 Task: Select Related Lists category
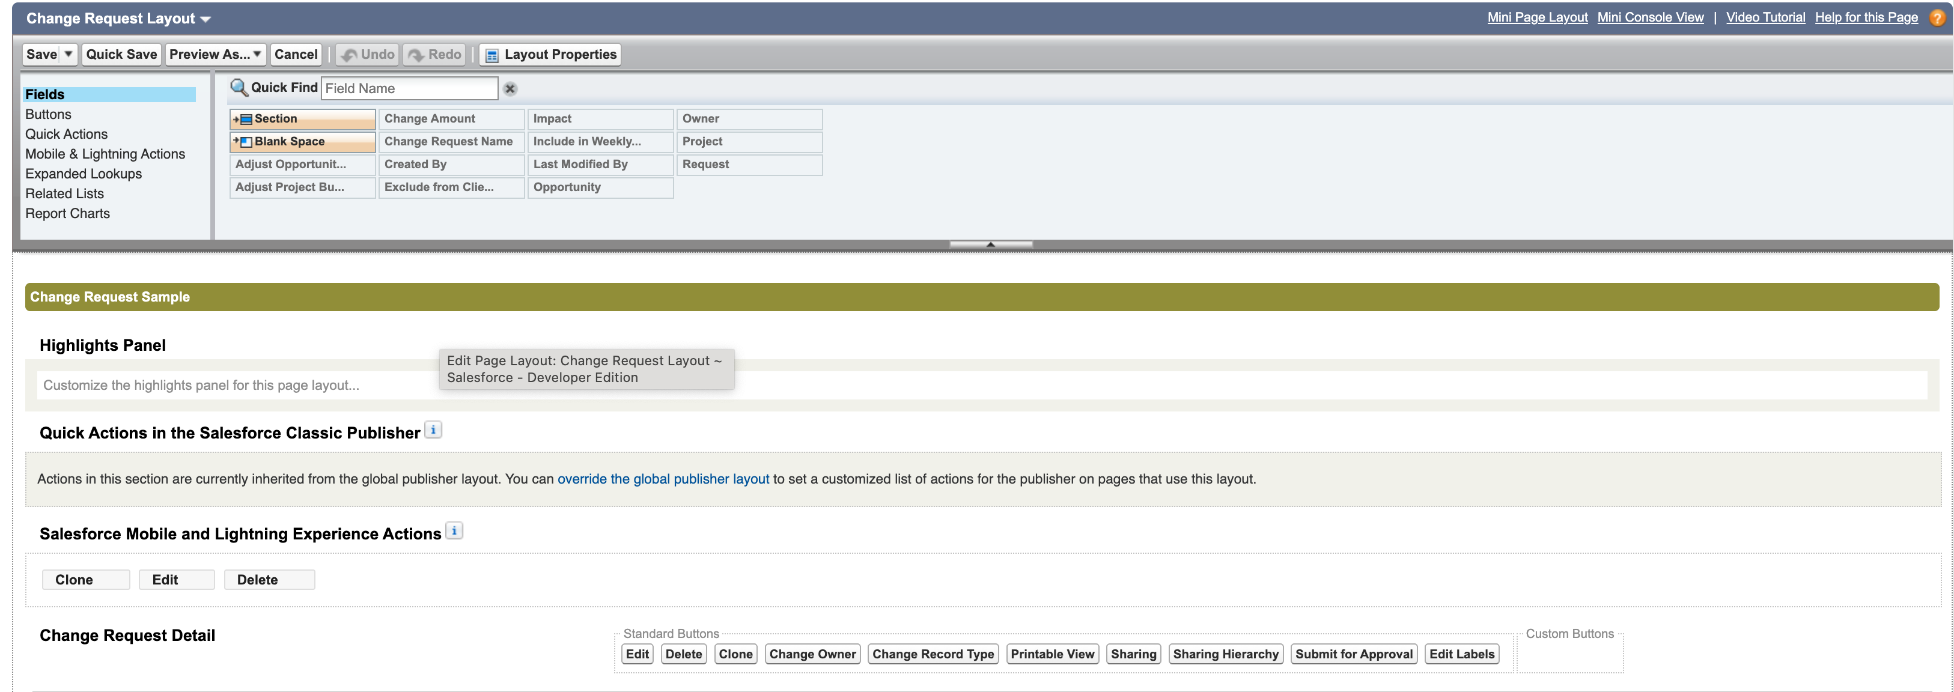[64, 193]
